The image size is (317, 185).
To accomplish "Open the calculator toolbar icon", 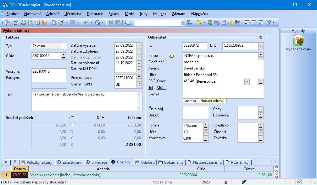I will pyautogui.click(x=224, y=23).
